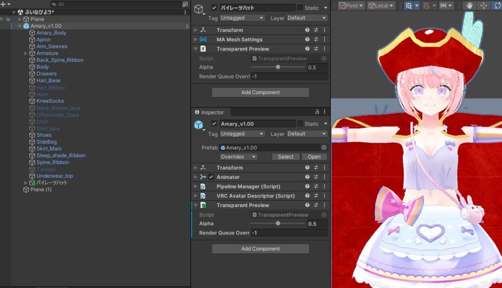
Task: Toggle grid visibility icon in scene toolbar
Action: [409, 5]
